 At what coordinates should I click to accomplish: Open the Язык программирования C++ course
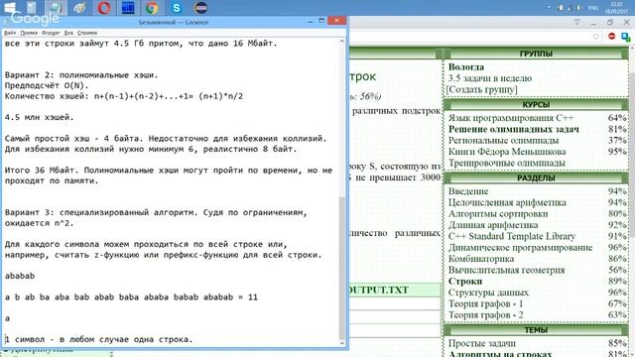point(511,118)
